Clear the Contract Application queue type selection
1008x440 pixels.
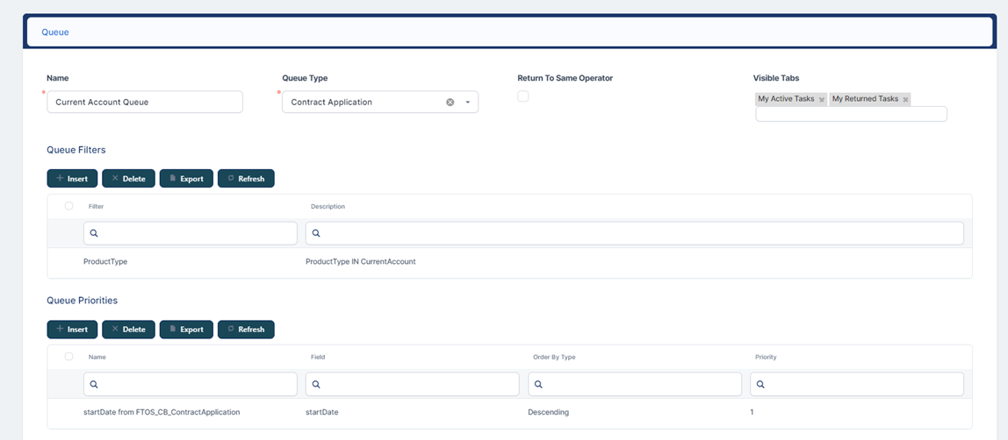[450, 103]
